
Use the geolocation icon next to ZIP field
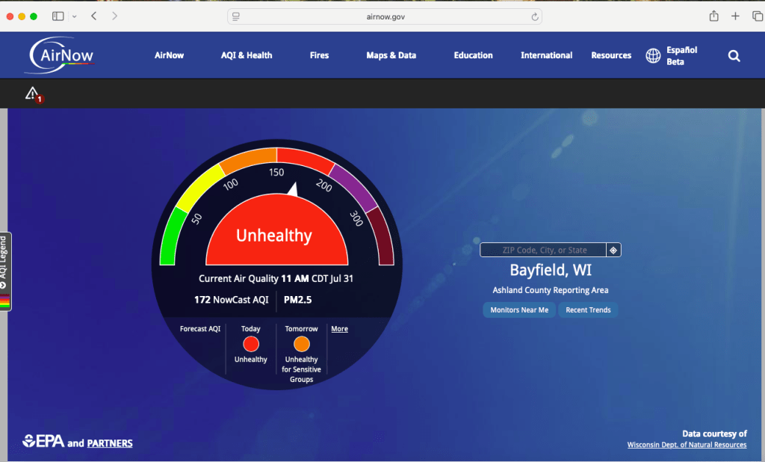pos(614,249)
